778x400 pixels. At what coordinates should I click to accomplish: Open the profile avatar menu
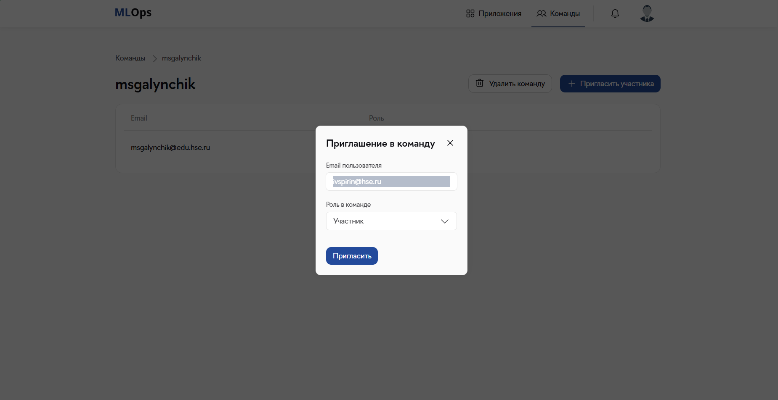(x=647, y=13)
